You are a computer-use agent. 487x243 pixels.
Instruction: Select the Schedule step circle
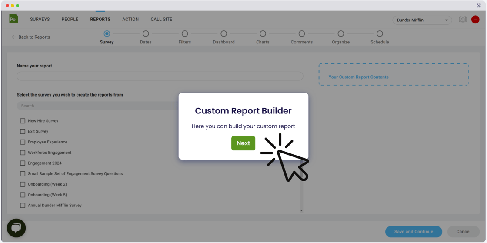pos(380,33)
